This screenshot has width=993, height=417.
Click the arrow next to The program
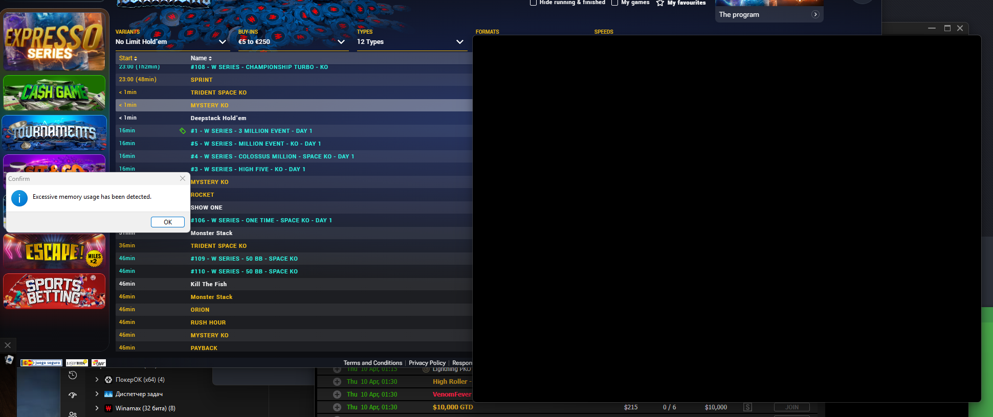coord(815,14)
